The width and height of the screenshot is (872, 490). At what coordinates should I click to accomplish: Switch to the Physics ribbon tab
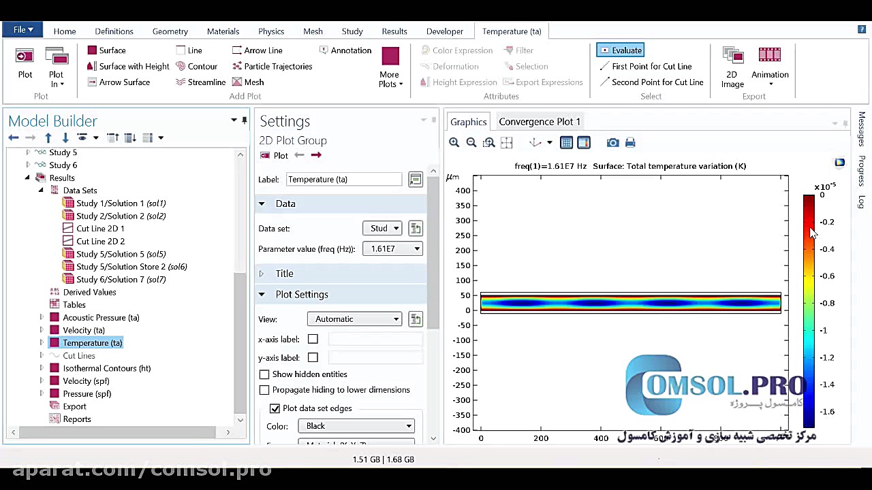(271, 31)
